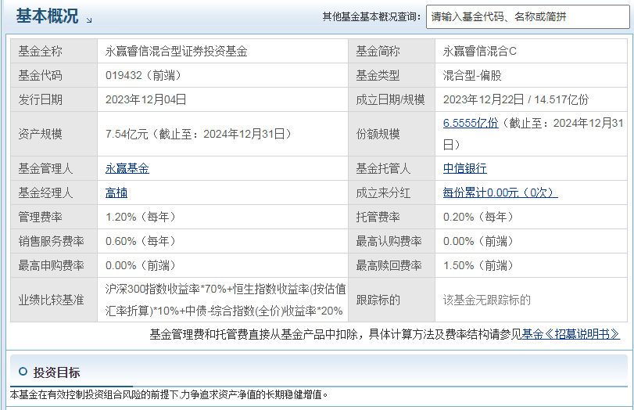This screenshot has width=634, height=410.
Task: Click the 投资目标 section header
Action: pyautogui.click(x=56, y=372)
